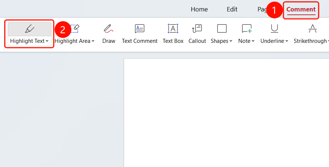Screen dimensions: 329x167
Task: Select the Shapes rectangle icon
Action: point(222,29)
